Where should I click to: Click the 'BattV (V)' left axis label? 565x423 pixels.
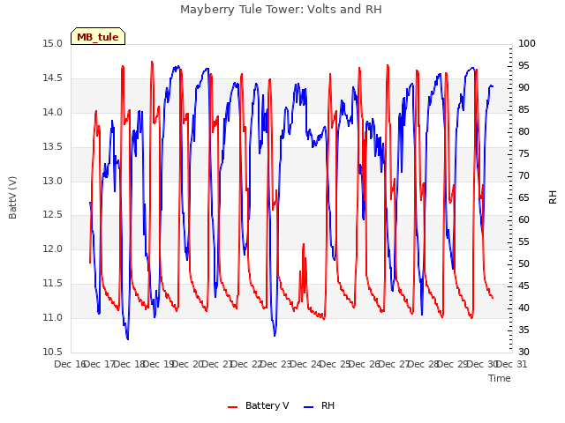[x=12, y=197]
